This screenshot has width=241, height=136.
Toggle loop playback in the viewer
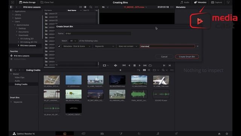pyautogui.click(x=150, y=65)
